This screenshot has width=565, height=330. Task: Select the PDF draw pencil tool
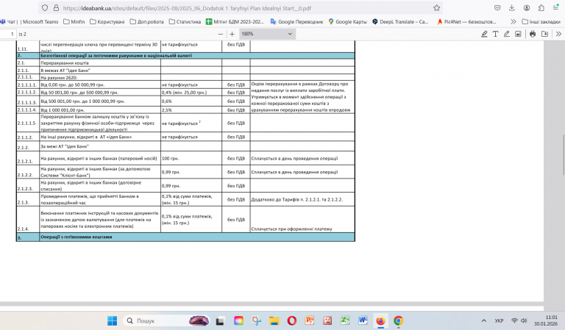click(x=507, y=34)
